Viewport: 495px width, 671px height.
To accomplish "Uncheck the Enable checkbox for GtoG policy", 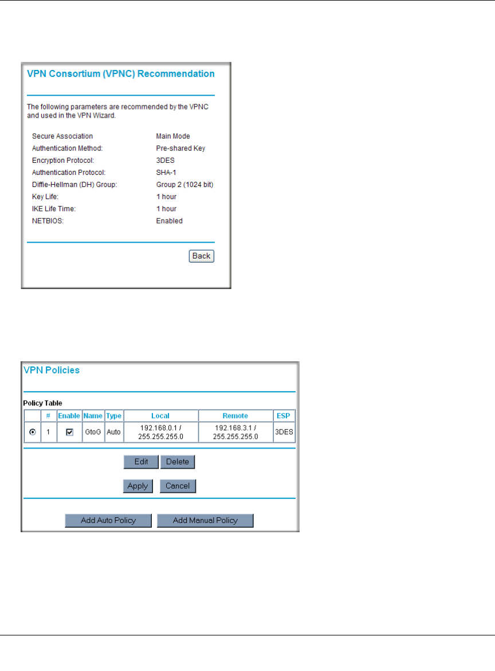I will [70, 432].
